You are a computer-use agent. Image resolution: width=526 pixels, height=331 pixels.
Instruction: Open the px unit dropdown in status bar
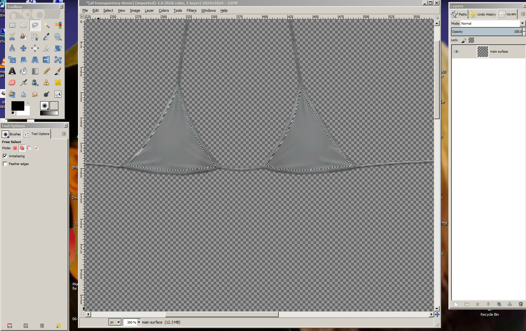pos(115,322)
